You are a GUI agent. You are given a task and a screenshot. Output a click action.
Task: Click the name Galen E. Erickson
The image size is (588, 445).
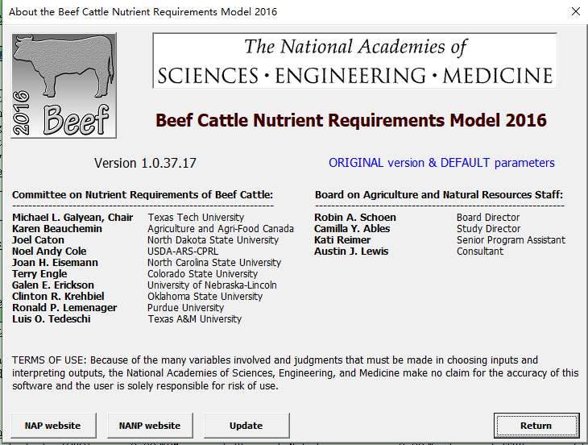[53, 285]
